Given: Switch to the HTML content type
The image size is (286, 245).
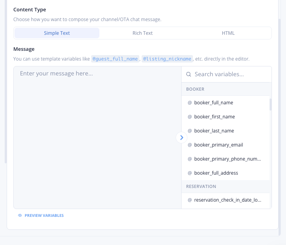Looking at the screenshot, I should pos(228,33).
